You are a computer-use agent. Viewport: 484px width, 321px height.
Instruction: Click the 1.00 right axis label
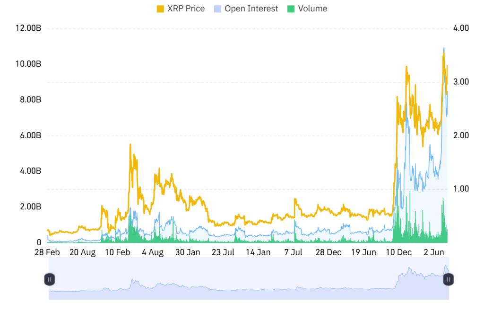(x=461, y=189)
